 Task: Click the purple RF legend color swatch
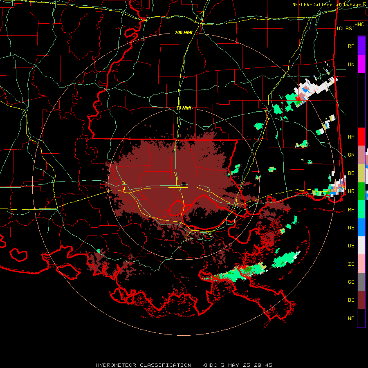pos(361,46)
